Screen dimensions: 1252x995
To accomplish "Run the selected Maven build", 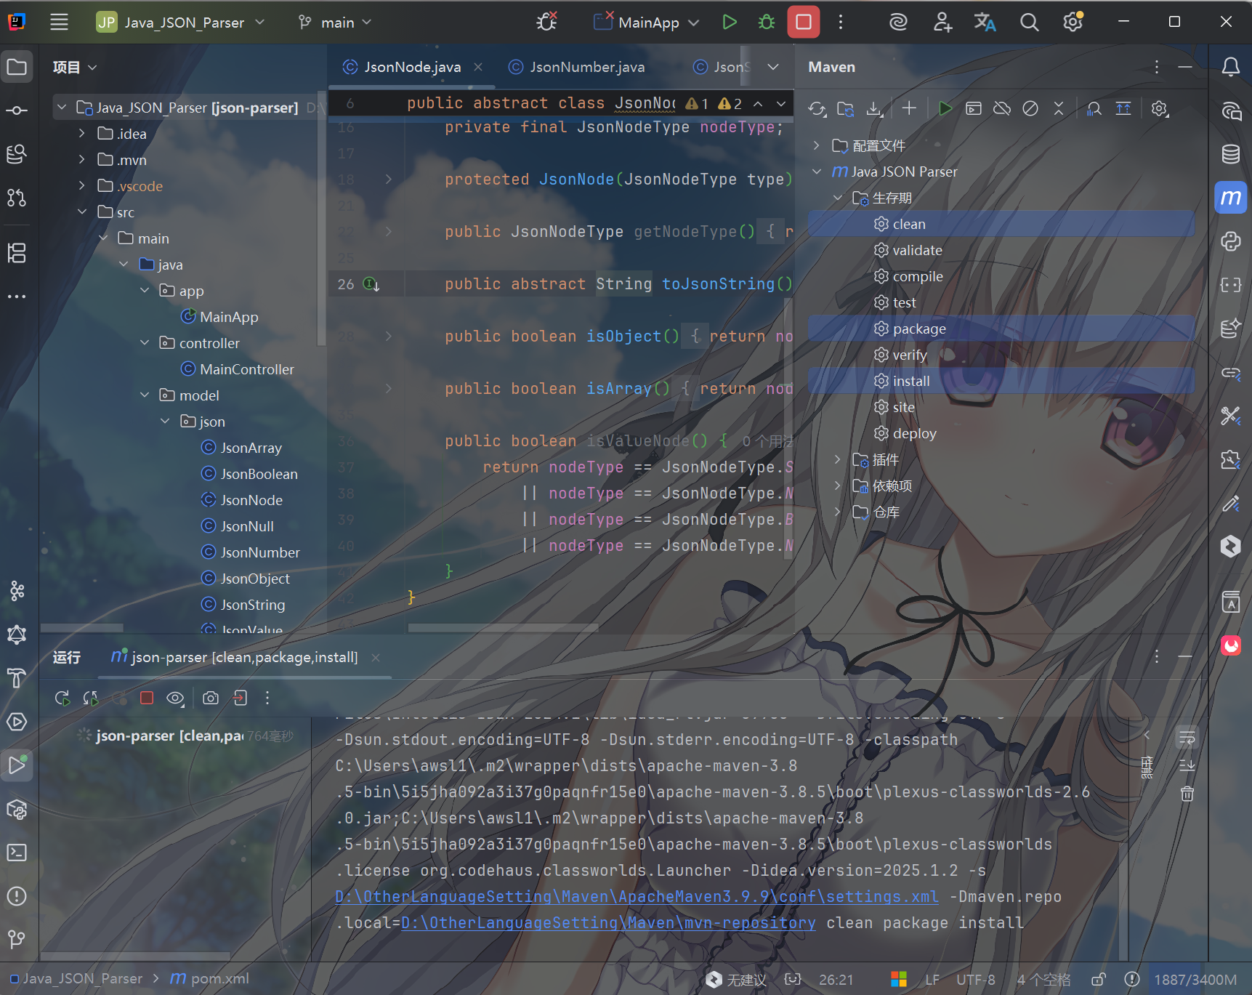I will click(945, 108).
